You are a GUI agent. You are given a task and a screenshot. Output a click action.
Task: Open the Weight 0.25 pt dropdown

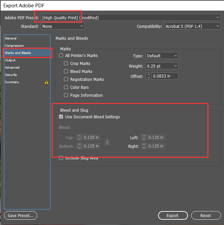click(162, 66)
